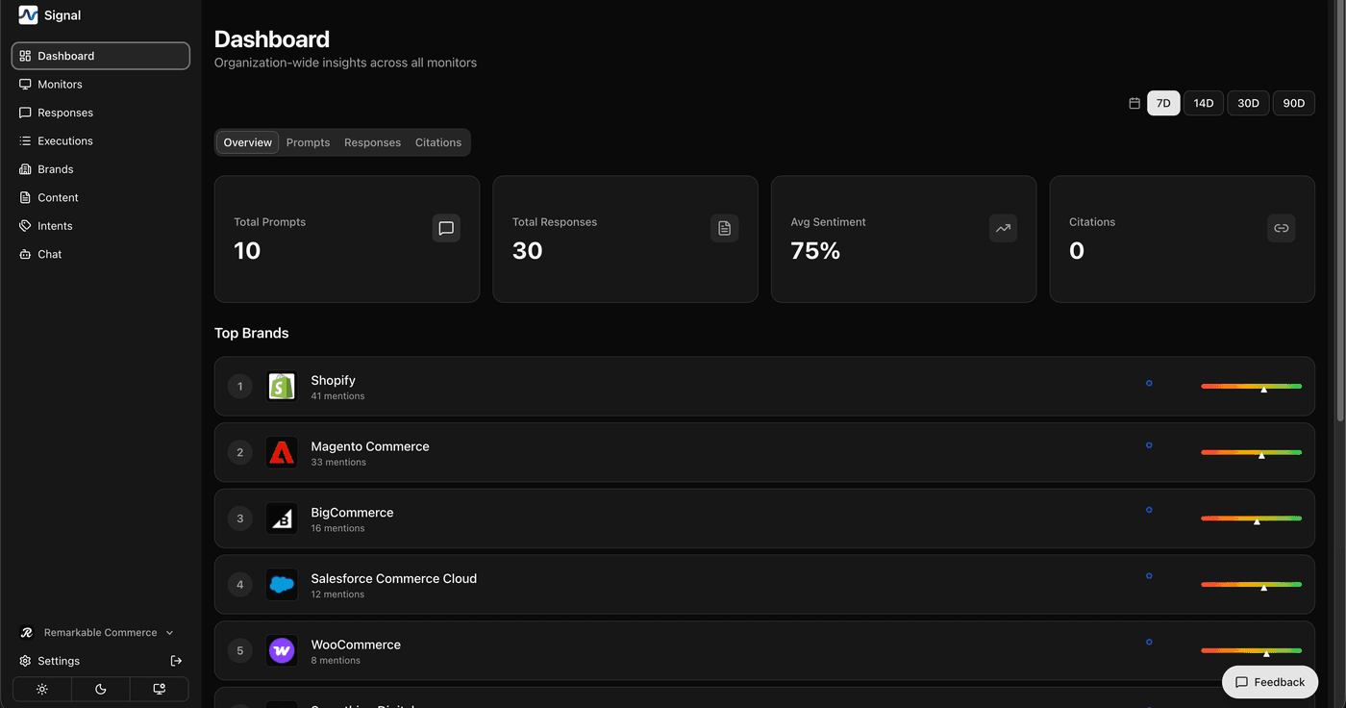Image resolution: width=1346 pixels, height=708 pixels.
Task: Switch to the light theme sun icon
Action: point(42,689)
